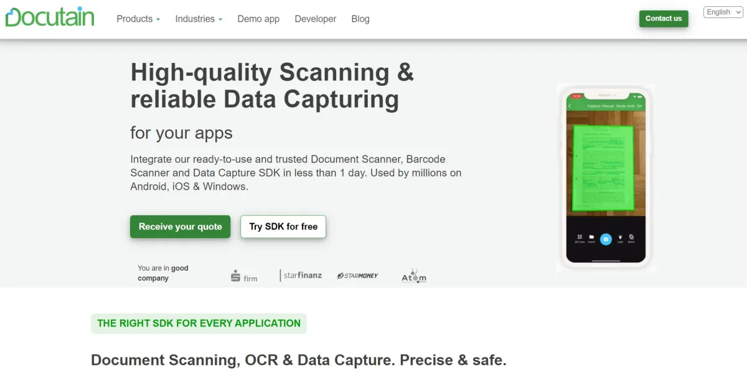Screen dimensions: 747x370
Task: Click the Atom partner logo
Action: 413,275
